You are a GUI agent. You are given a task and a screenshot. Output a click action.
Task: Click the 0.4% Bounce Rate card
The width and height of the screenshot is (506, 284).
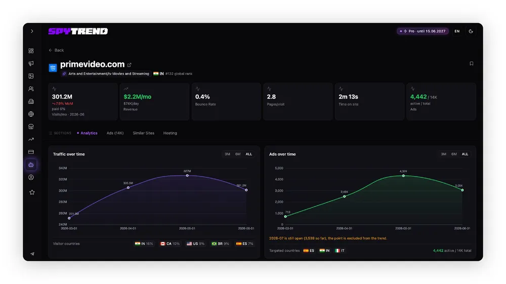click(x=226, y=102)
